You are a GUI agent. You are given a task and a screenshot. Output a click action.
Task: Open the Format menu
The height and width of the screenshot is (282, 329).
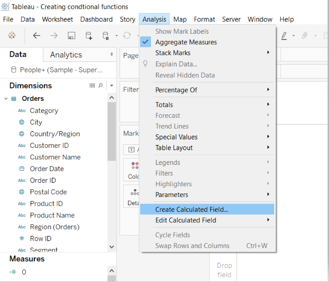click(x=205, y=19)
